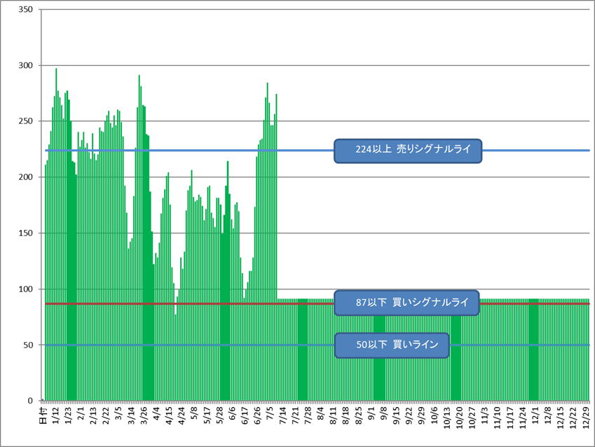Select the 87以下 買いシグナルライ callout label
Image resolution: width=595 pixels, height=447 pixels.
click(407, 303)
